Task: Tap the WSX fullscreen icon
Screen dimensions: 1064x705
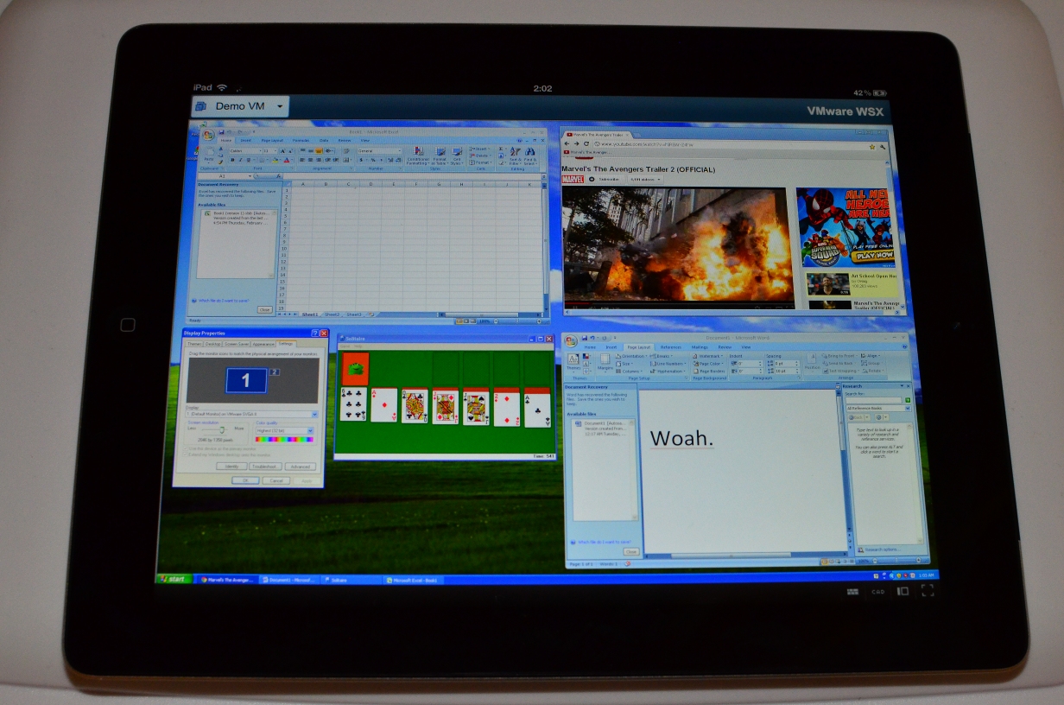Action: tap(928, 591)
